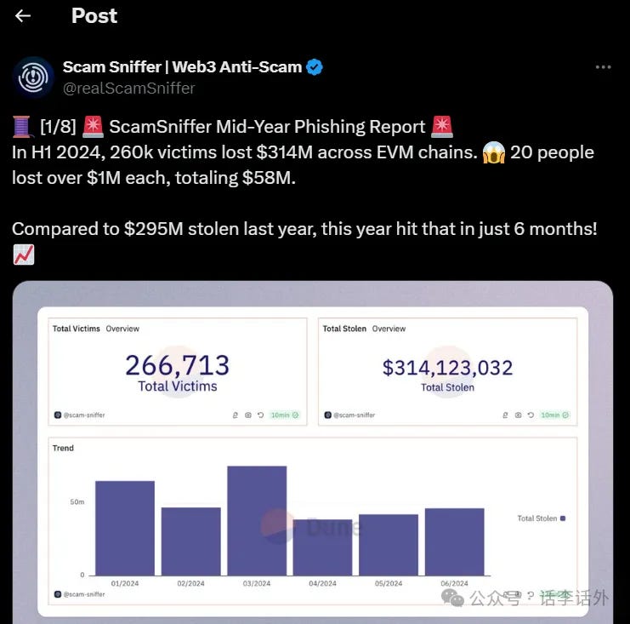Click the blue verified badge
This screenshot has height=624, width=630.
[315, 67]
